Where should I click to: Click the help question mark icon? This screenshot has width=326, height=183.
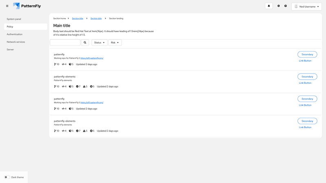coord(286,6)
